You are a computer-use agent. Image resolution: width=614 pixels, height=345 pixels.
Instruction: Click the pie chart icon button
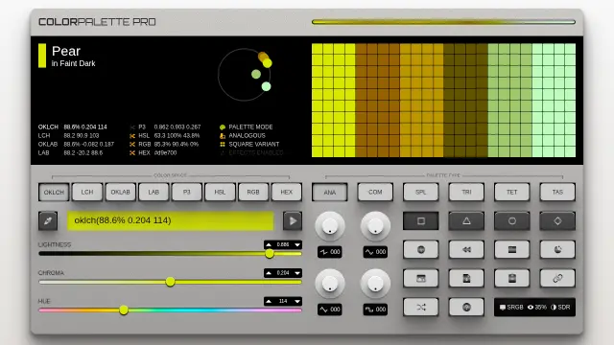click(557, 249)
